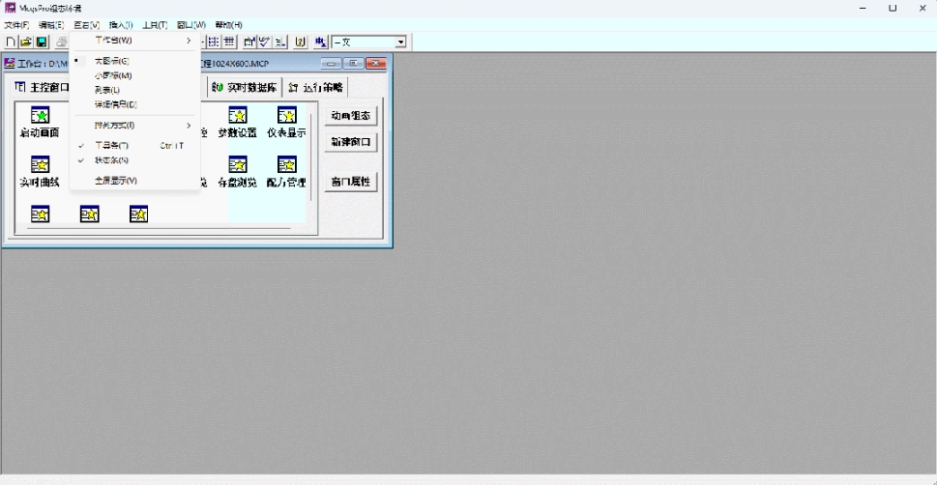Image resolution: width=937 pixels, height=485 pixels.
Task: Close the open 查看(V) menu
Action: click(x=87, y=25)
